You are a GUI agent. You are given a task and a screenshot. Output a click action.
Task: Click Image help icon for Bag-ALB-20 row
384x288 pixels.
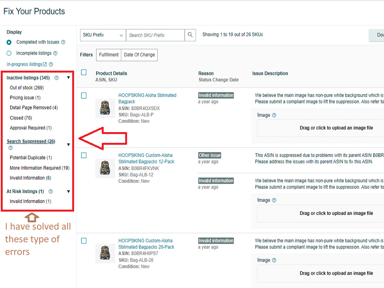tap(274, 260)
